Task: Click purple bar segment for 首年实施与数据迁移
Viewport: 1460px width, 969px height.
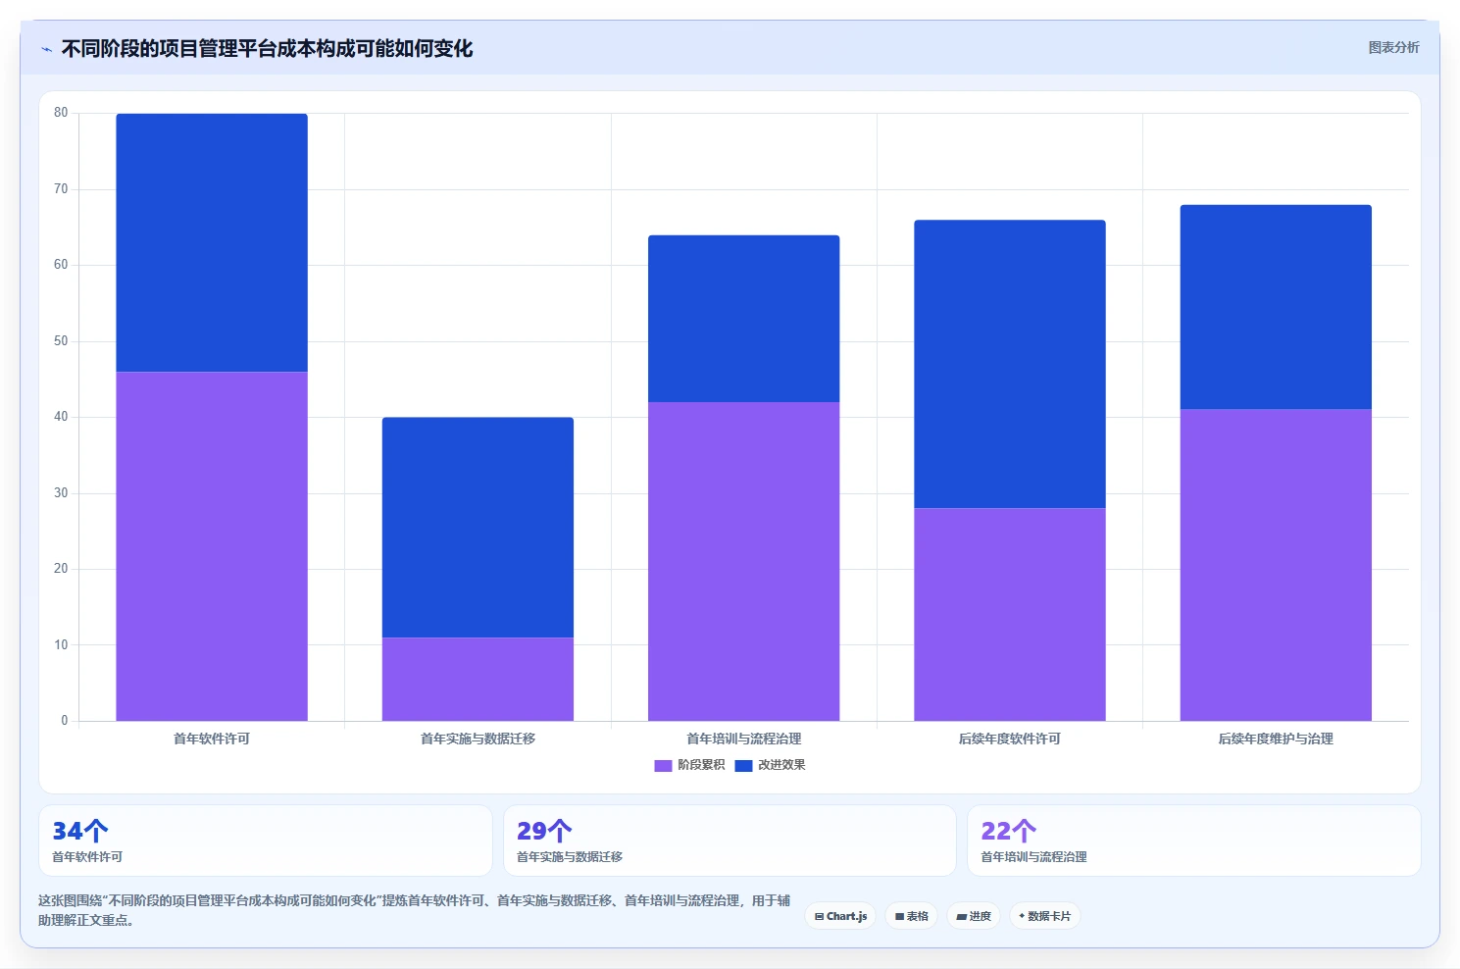Action: 478,679
